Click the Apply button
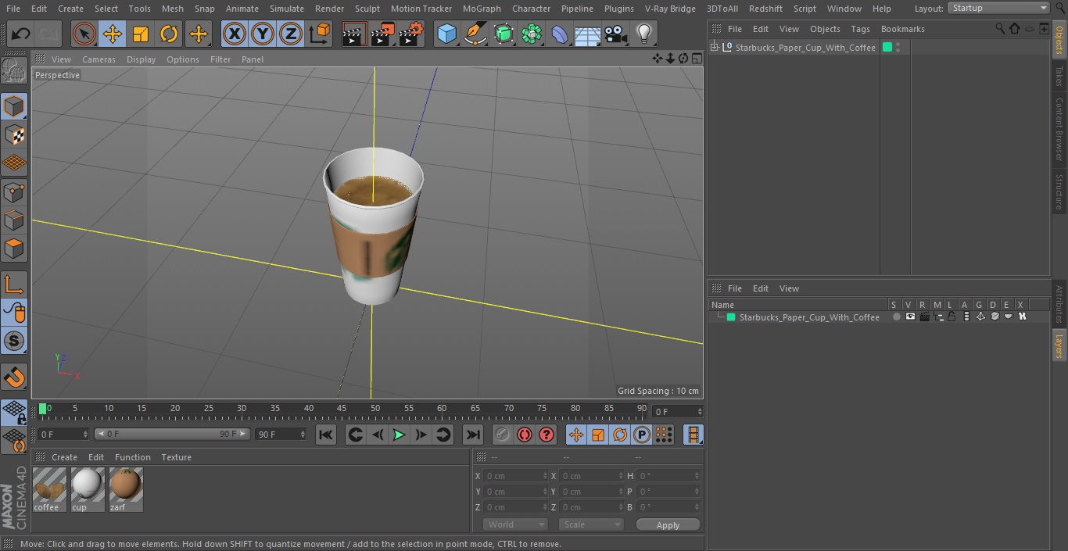Screen dimensions: 1068x551 click(668, 525)
